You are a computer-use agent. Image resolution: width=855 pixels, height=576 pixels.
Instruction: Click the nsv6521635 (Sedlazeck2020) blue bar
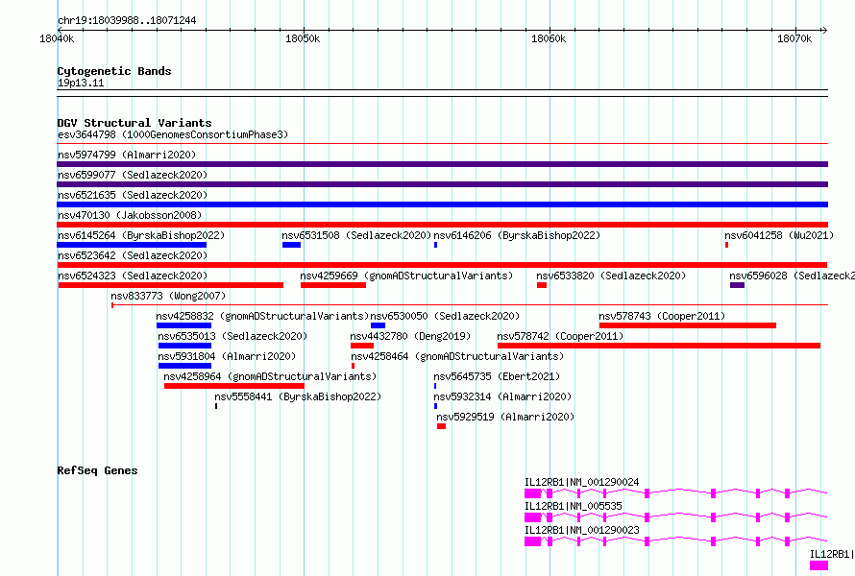pos(442,204)
